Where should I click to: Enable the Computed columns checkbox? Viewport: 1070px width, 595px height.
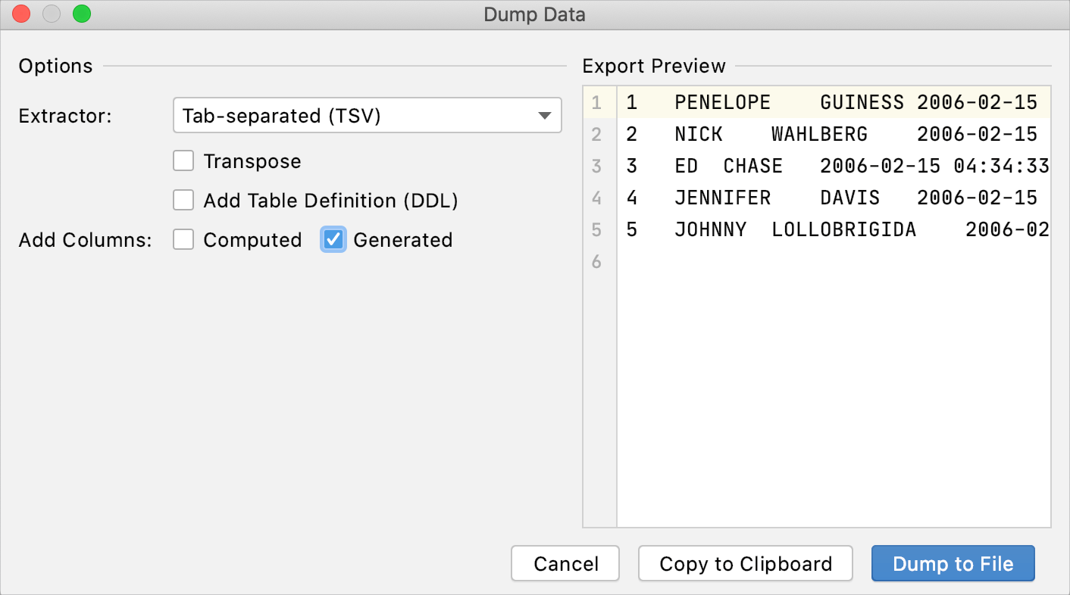184,240
